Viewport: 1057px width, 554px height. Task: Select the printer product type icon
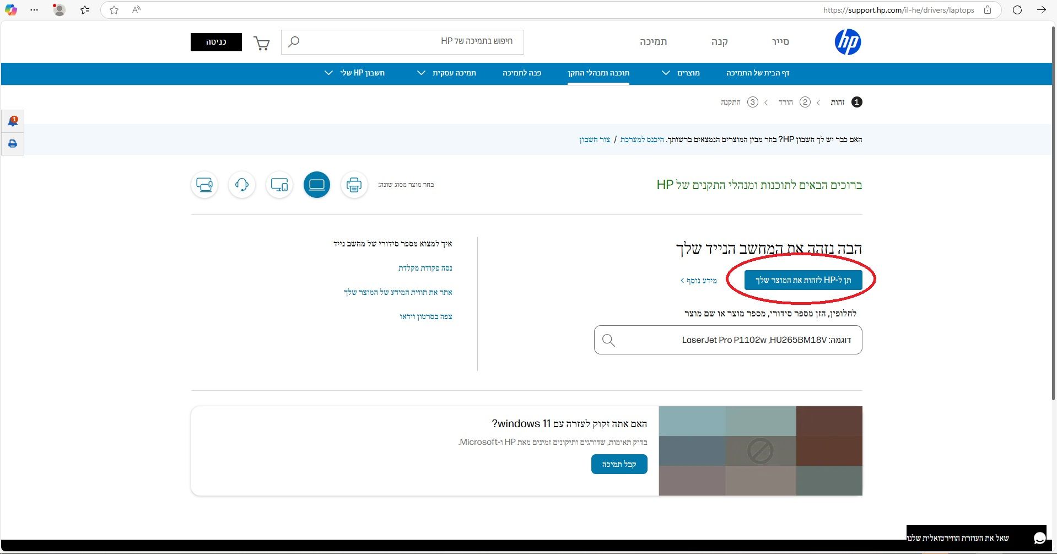pyautogui.click(x=354, y=185)
